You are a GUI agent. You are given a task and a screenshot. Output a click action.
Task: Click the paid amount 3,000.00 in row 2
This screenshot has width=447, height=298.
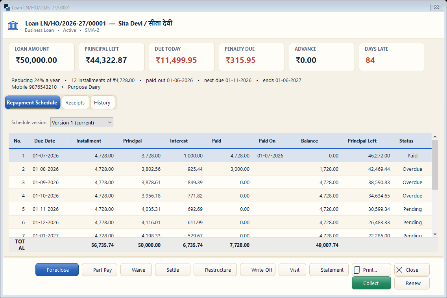[240, 169]
